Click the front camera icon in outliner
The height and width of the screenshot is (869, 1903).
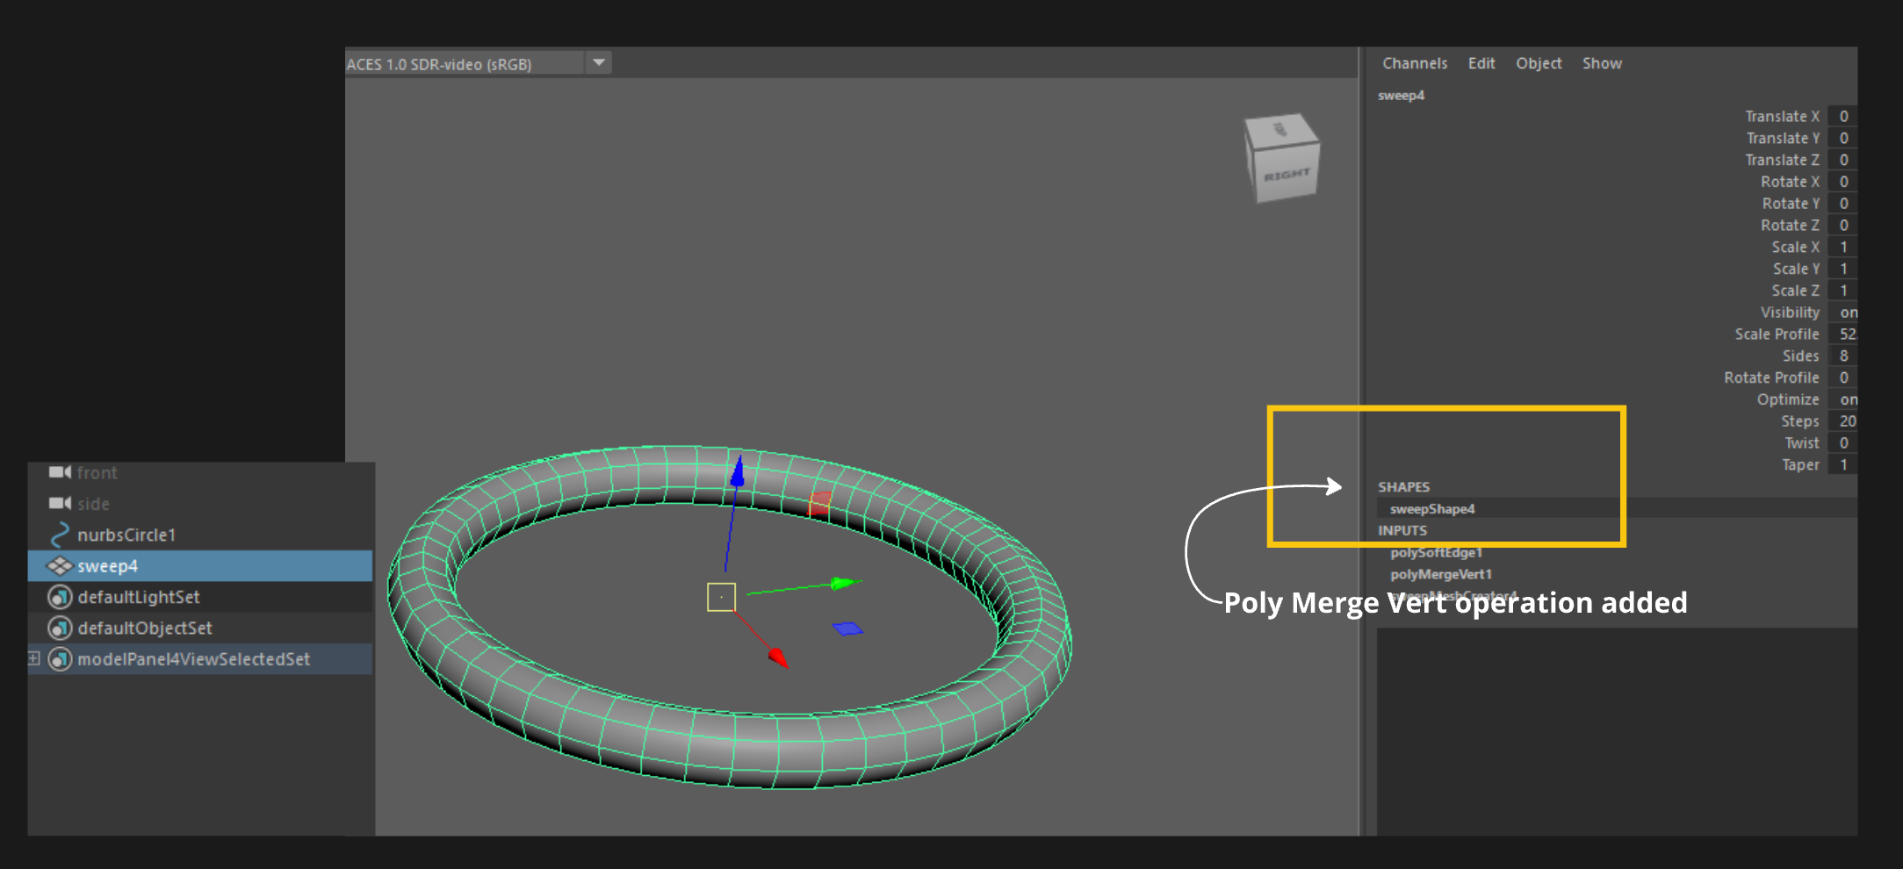coord(60,473)
